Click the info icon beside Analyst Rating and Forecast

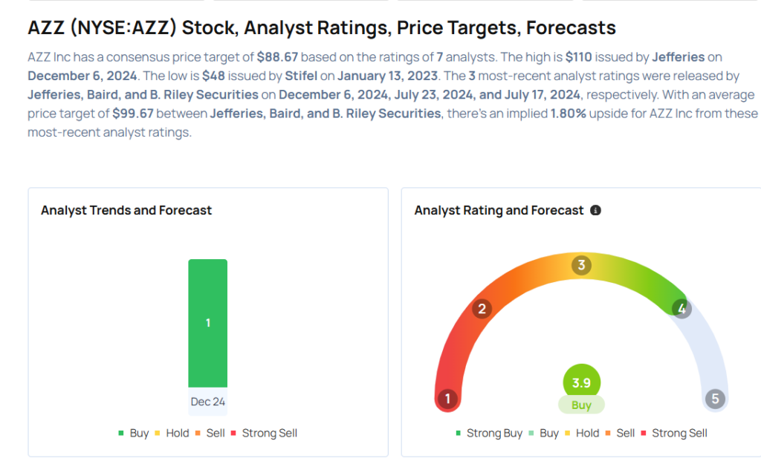coord(595,211)
